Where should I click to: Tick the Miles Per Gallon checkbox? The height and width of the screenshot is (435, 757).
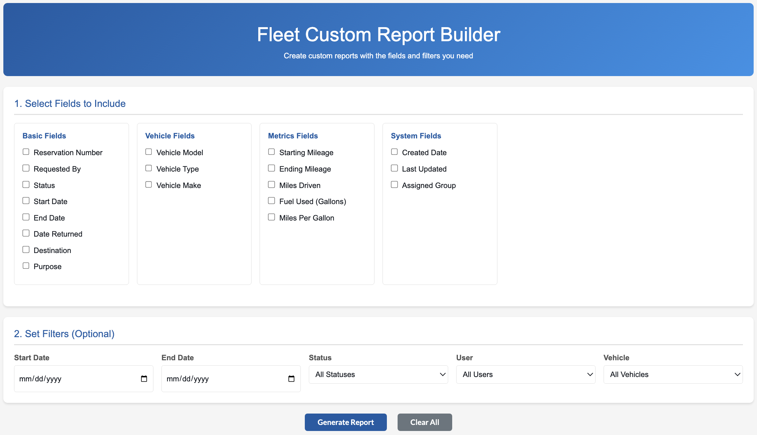272,217
